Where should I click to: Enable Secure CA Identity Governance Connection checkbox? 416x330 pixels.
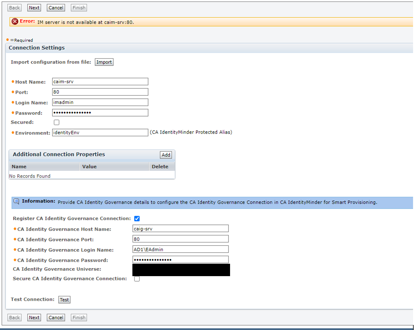(x=137, y=278)
